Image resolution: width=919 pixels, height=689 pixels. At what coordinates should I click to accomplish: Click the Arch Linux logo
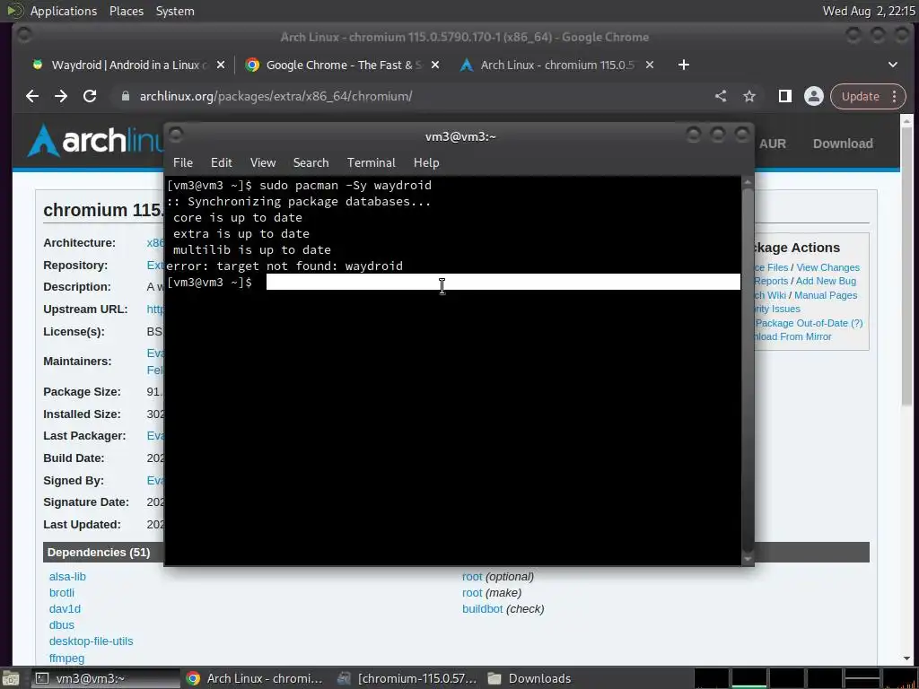point(97,141)
